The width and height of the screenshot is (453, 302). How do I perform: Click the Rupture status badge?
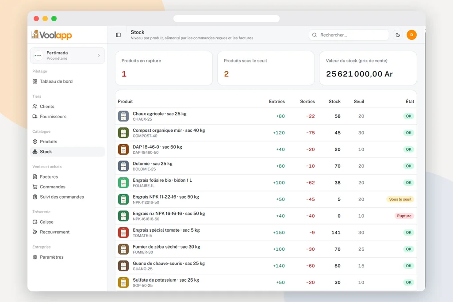[x=404, y=216]
